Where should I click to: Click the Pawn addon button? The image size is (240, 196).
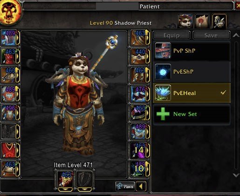point(125,186)
